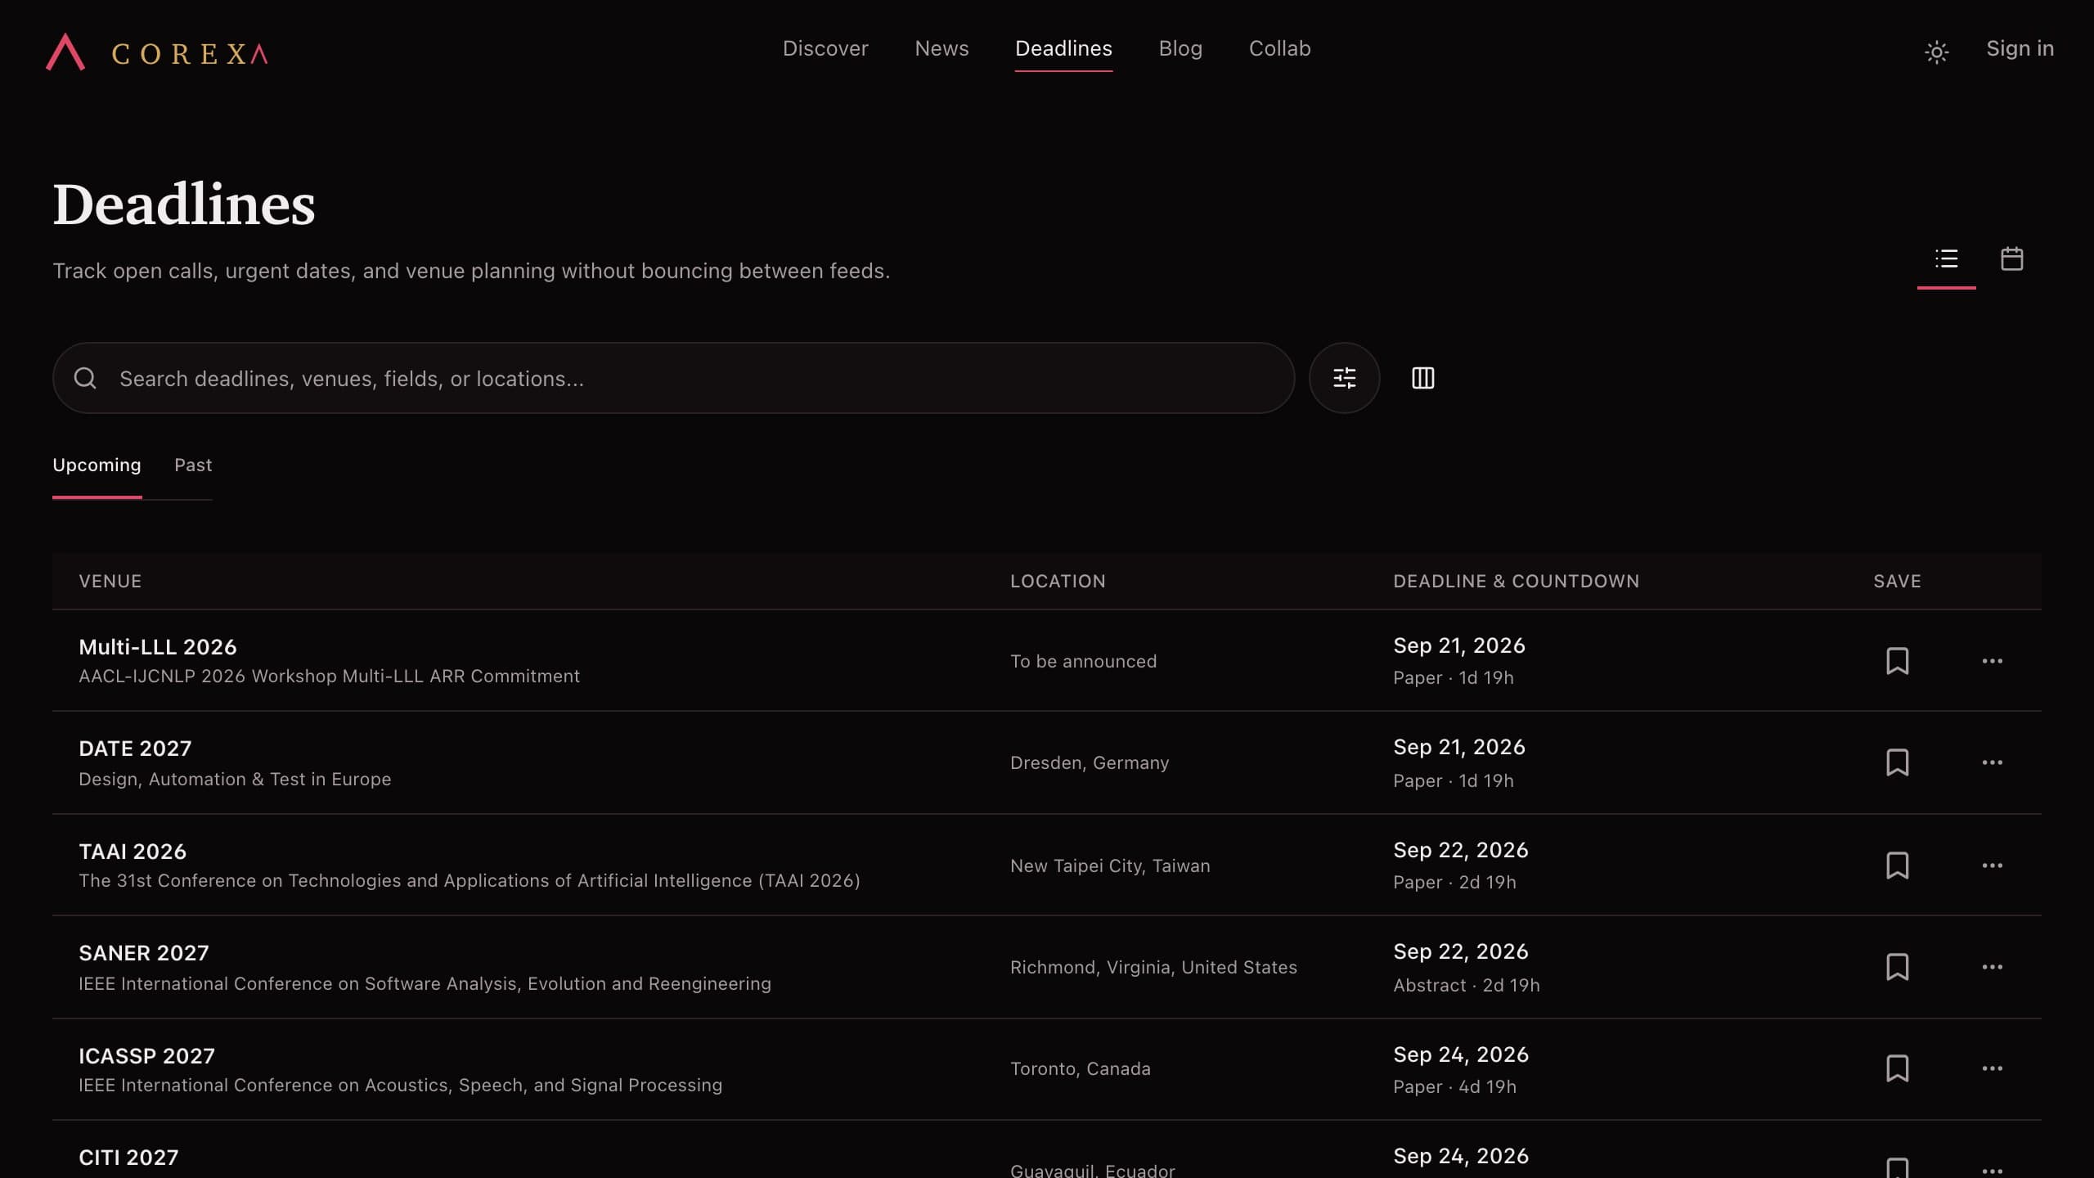Screen dimensions: 2094x1178
Task: Bookmark the TAAI 2026 row
Action: click(1897, 866)
